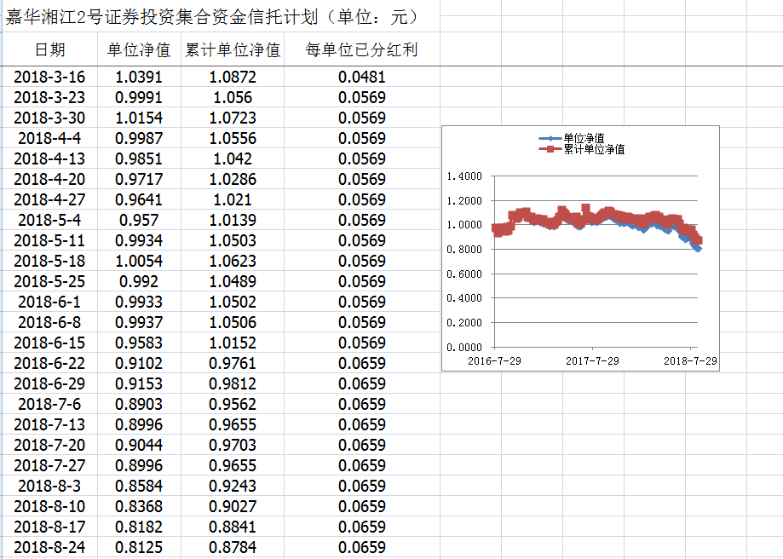
Task: Select cumulative value cell 0.9243
Action: point(233,487)
